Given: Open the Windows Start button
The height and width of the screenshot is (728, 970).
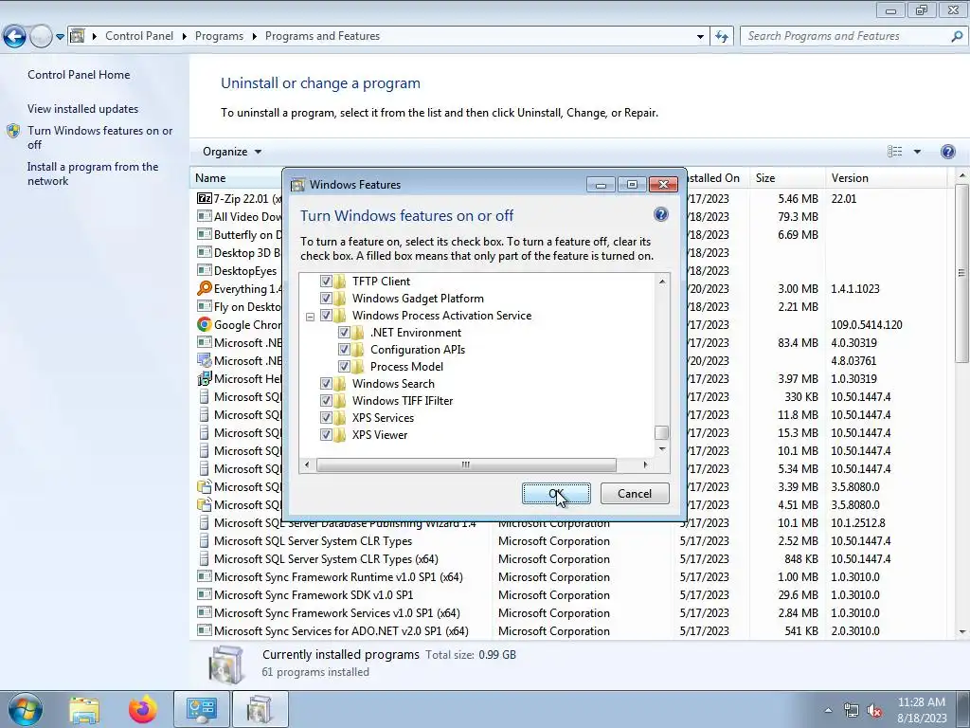Looking at the screenshot, I should click(x=25, y=709).
